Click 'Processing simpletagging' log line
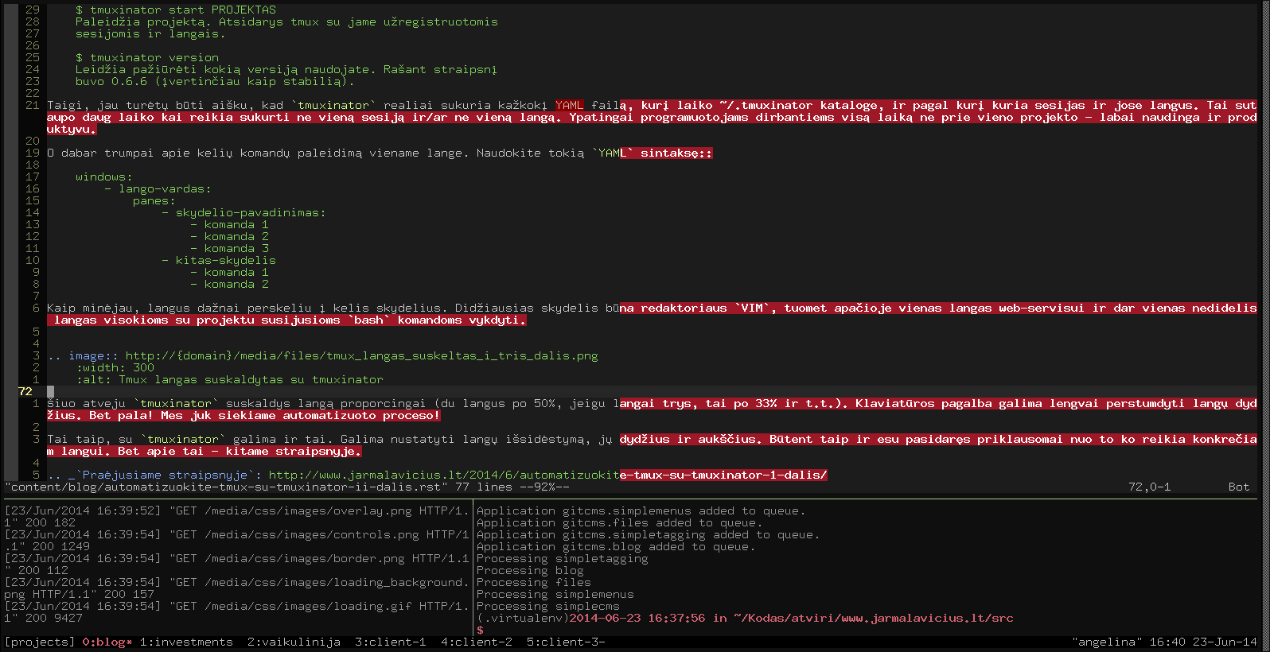Screen dimensions: 1270x652 point(562,558)
